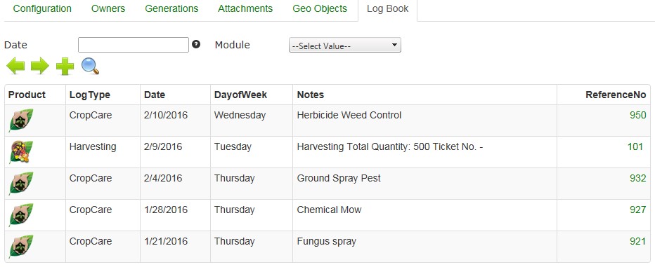Click the green left arrow icon
The height and width of the screenshot is (267, 655).
pyautogui.click(x=15, y=67)
